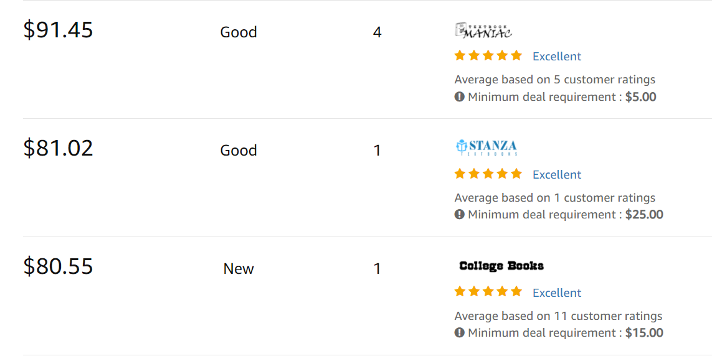This screenshot has width=712, height=356.
Task: Click 'Average based on 11 customer ratings'
Action: [x=558, y=316]
